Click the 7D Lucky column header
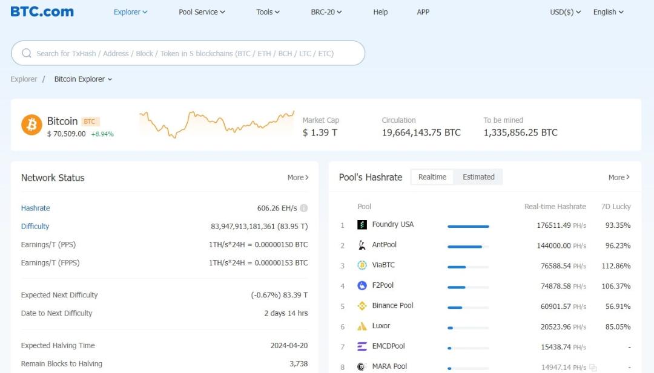 616,207
